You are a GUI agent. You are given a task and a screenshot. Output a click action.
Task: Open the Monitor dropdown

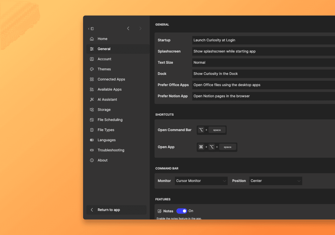[x=201, y=181]
